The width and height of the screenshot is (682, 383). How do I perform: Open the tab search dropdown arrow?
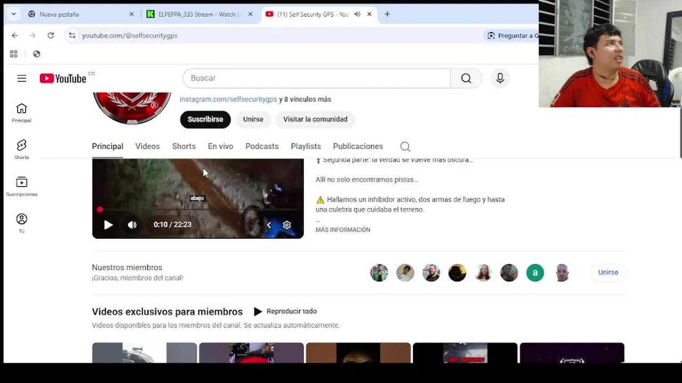pos(13,14)
